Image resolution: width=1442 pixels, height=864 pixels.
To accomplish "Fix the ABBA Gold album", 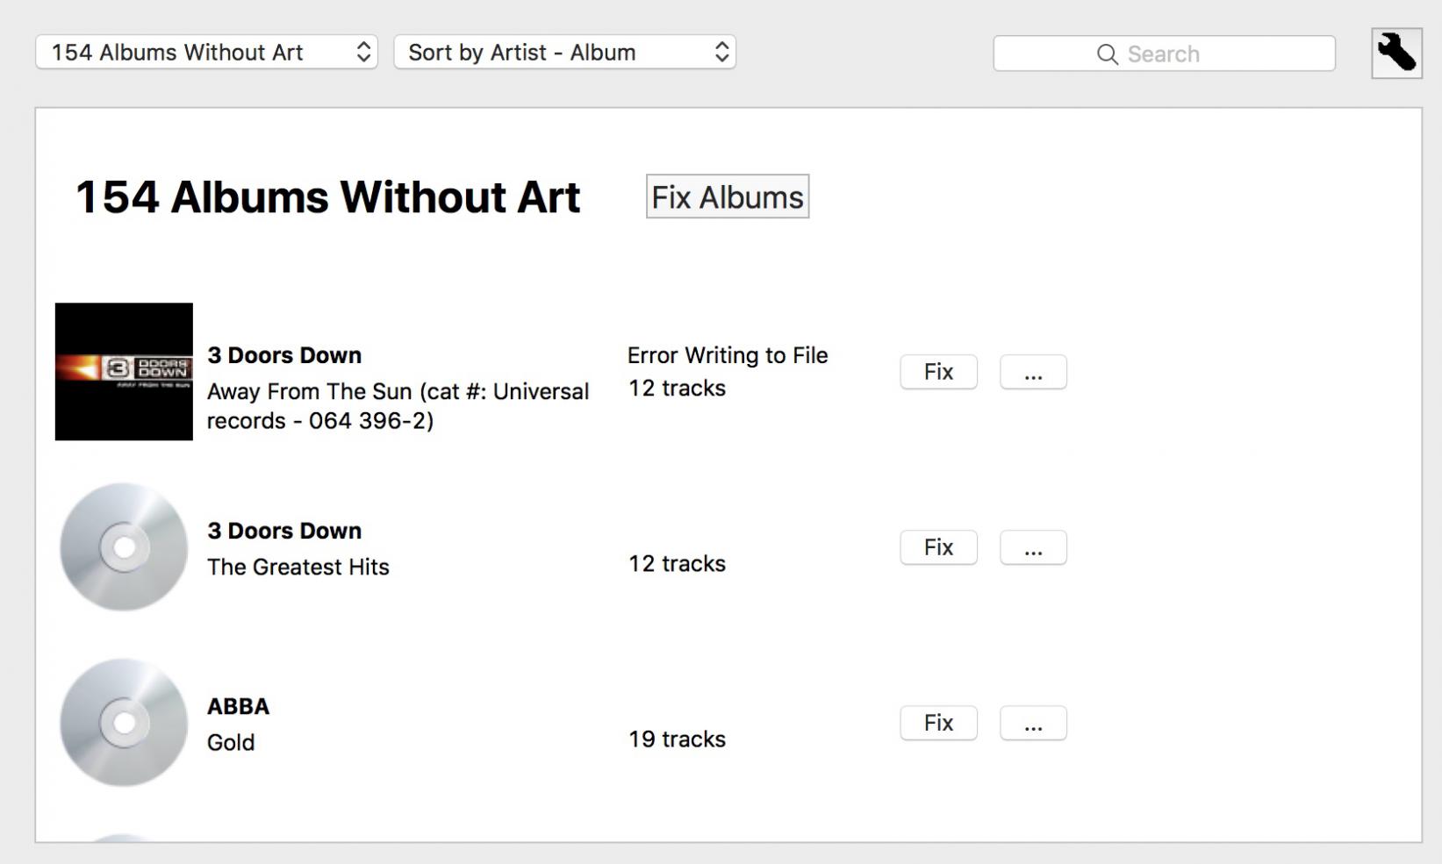I will (x=938, y=723).
